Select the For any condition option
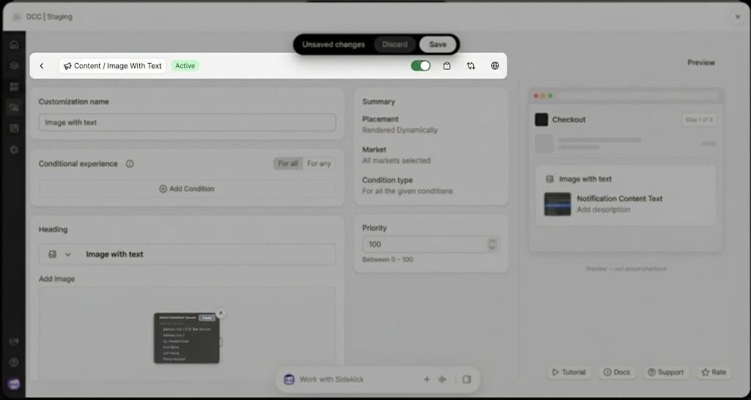 (319, 163)
